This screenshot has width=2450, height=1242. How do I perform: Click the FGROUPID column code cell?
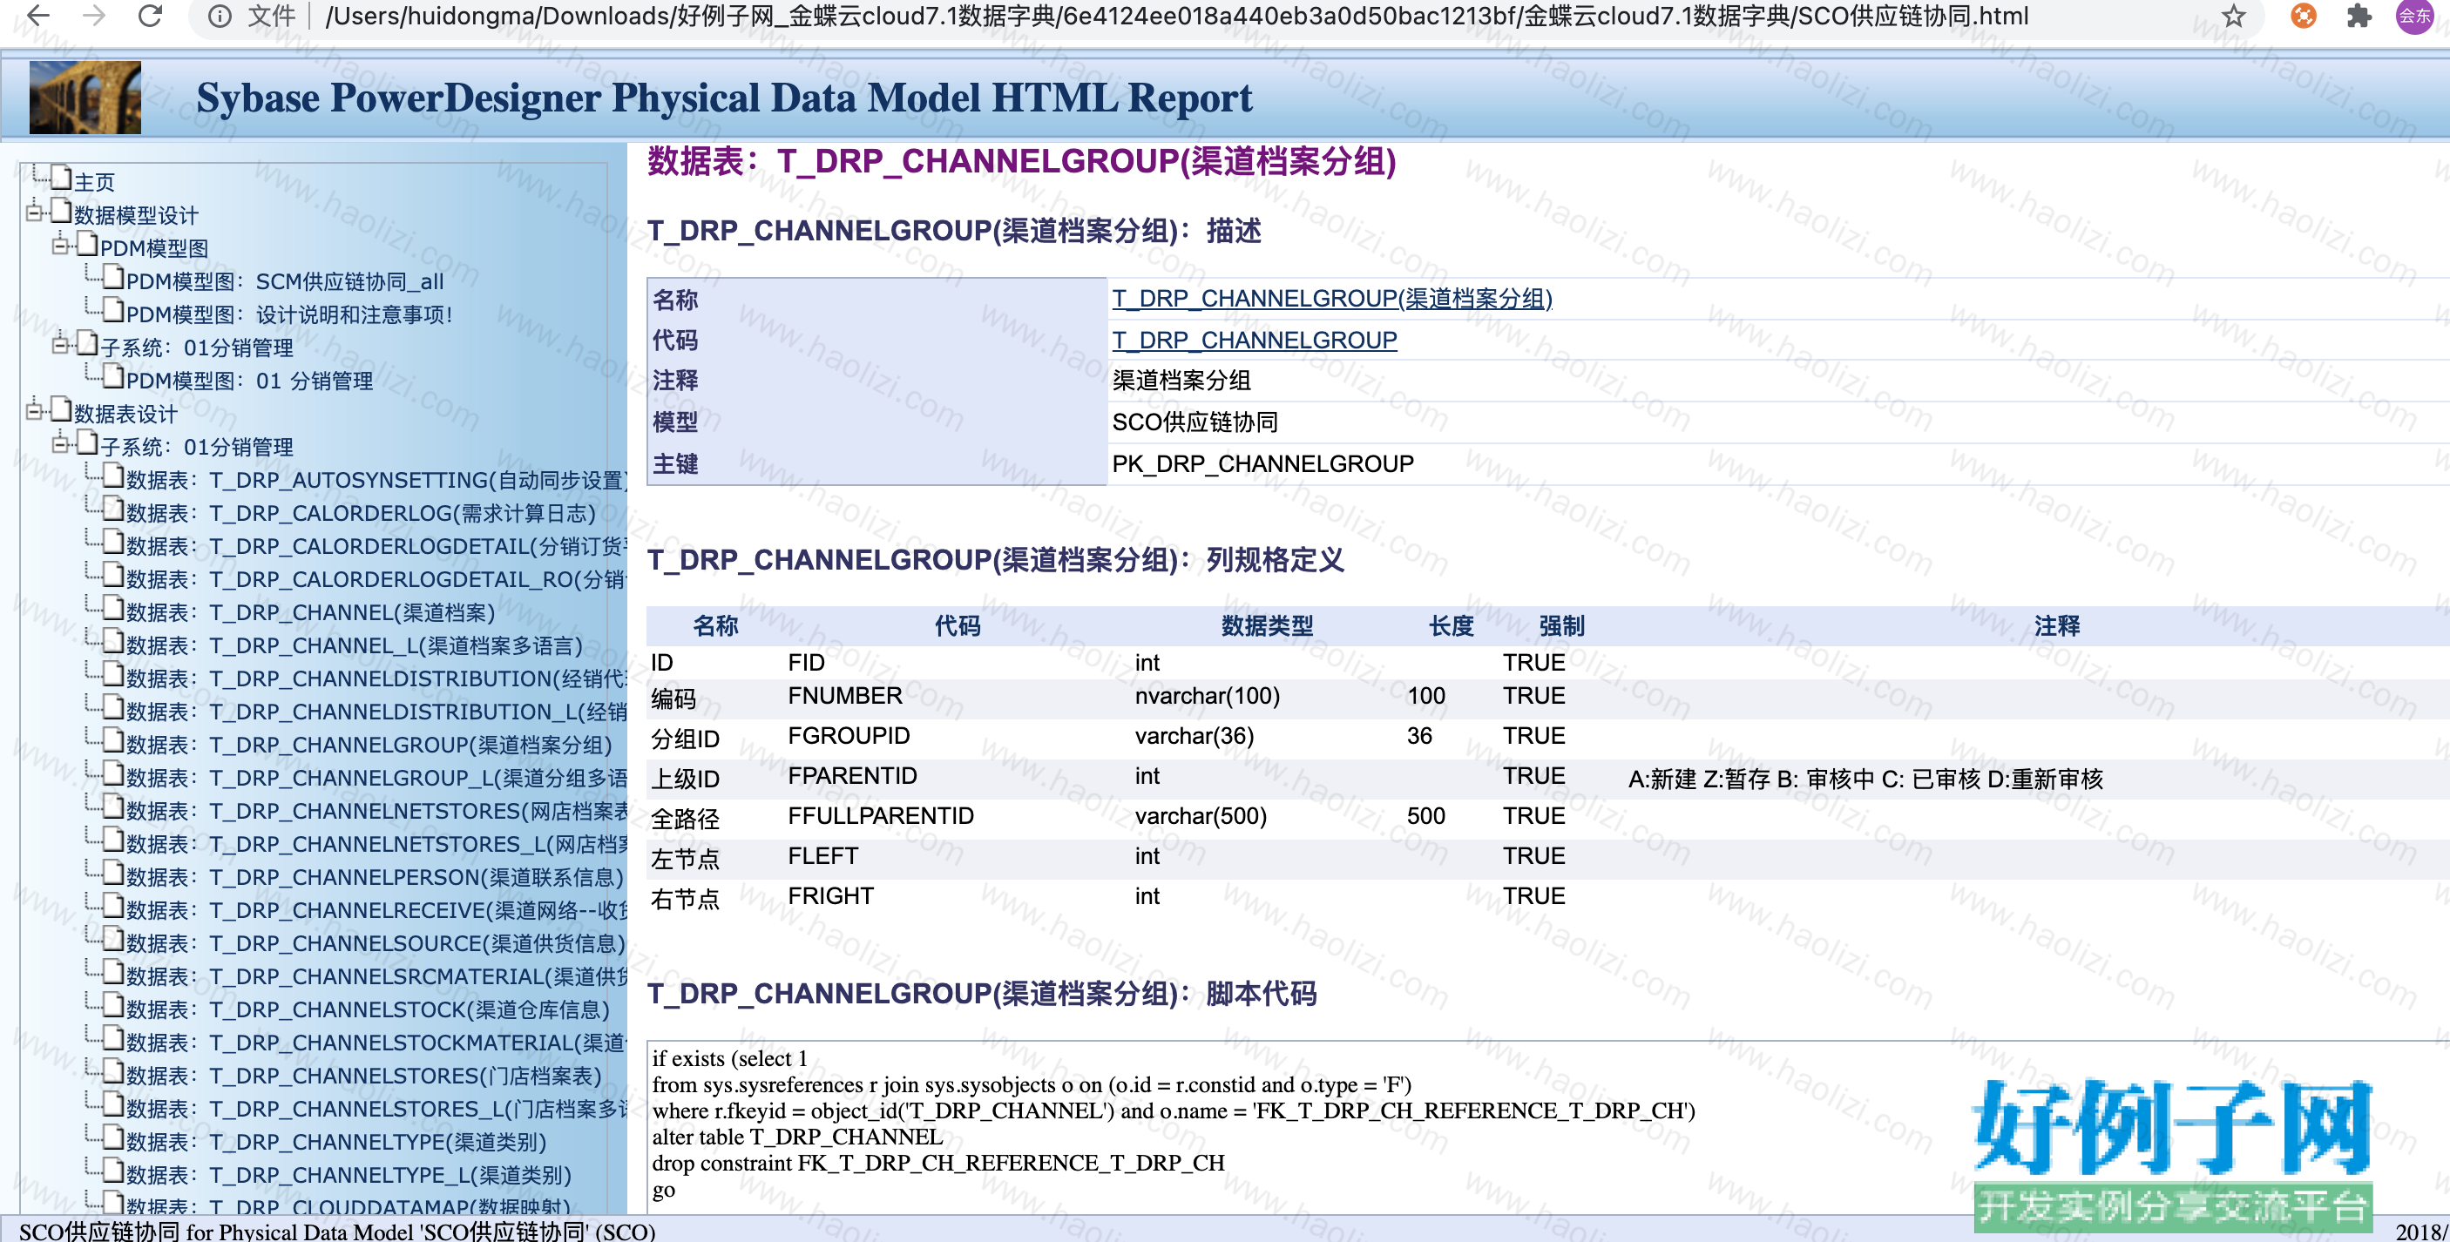(x=849, y=736)
